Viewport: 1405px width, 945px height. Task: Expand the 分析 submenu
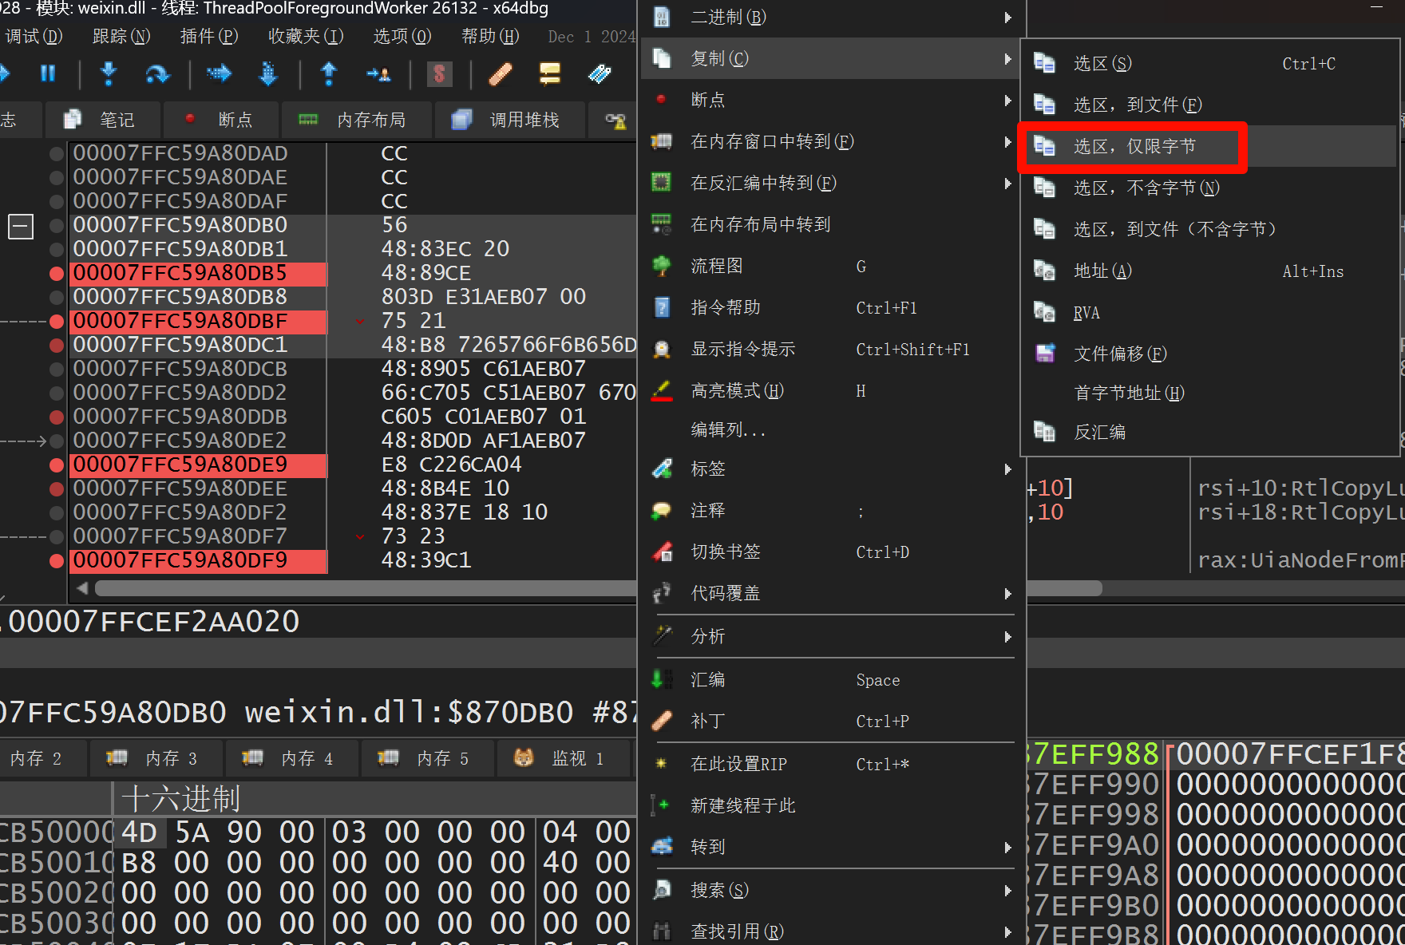(x=833, y=636)
